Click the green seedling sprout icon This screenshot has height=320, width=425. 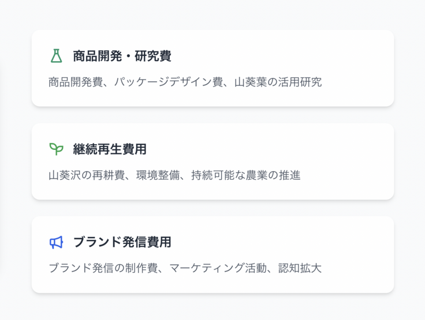tap(56, 149)
